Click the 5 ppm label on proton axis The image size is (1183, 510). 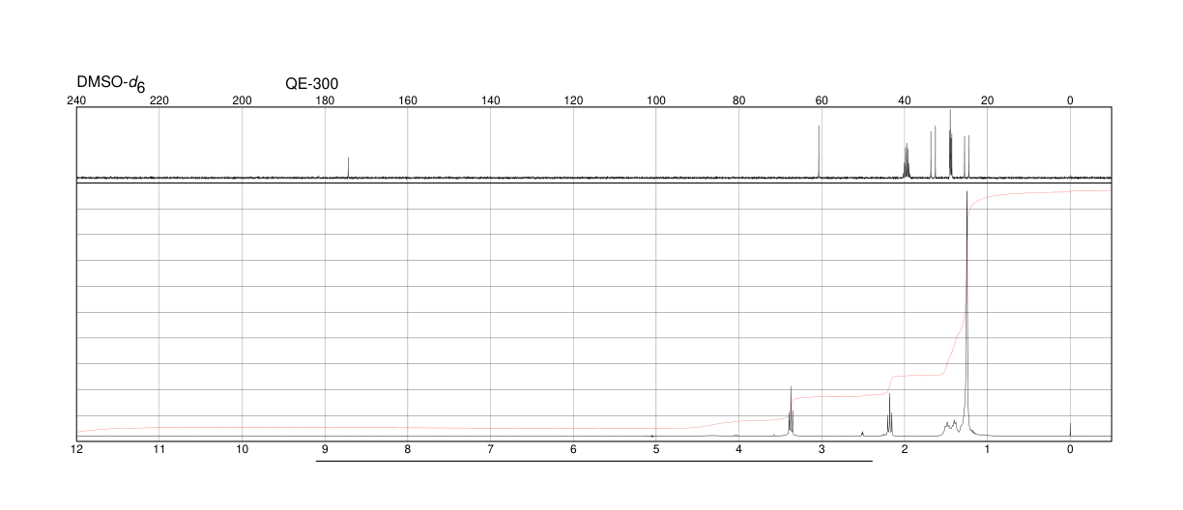656,449
